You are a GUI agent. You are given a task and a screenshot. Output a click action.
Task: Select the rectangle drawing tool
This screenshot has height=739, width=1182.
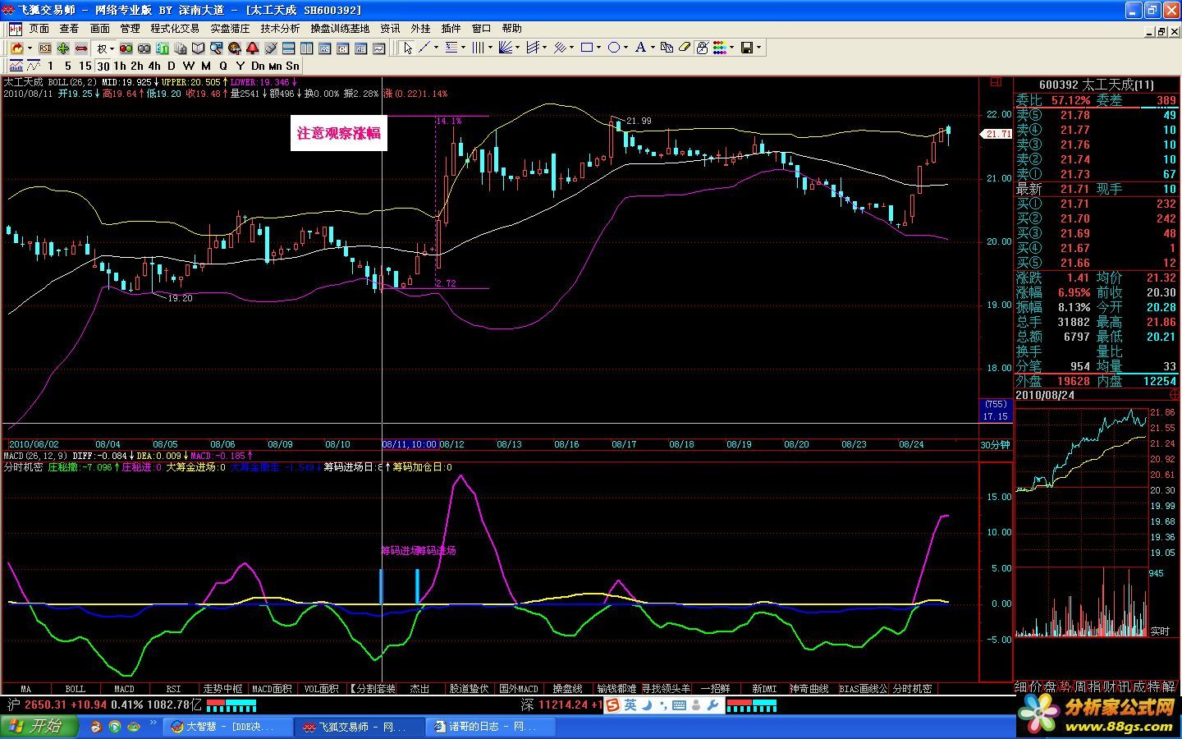click(587, 48)
